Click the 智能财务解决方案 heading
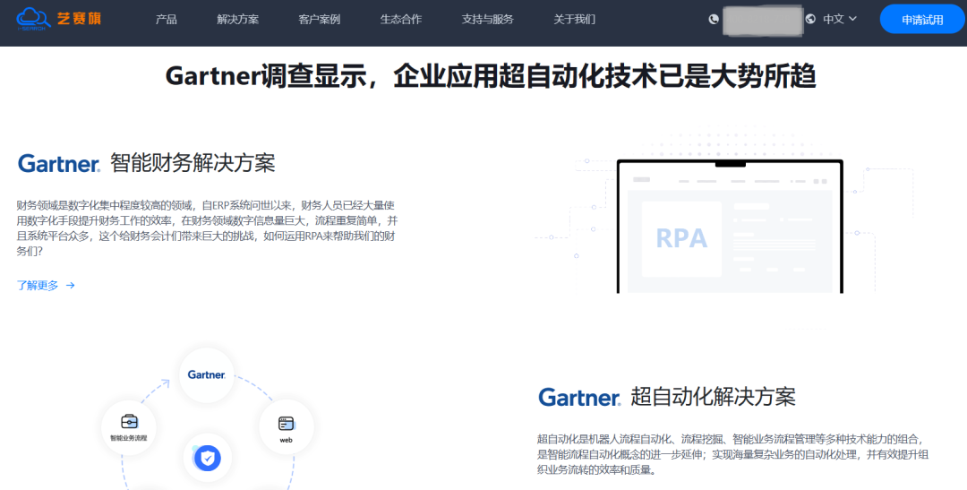The width and height of the screenshot is (967, 490). (193, 163)
